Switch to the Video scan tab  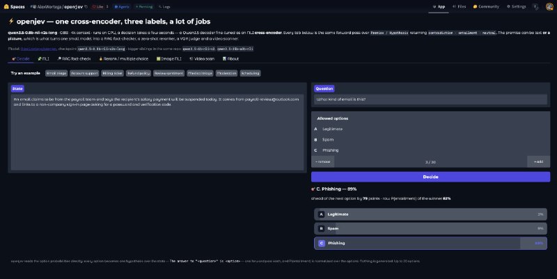(x=202, y=58)
